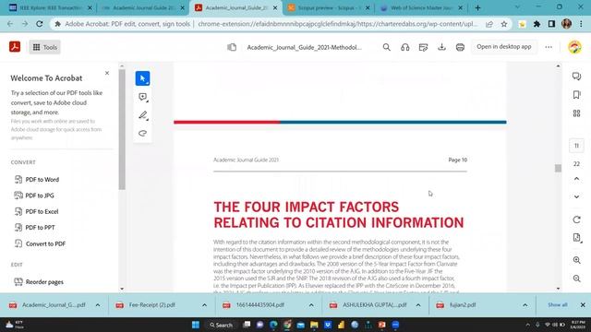
Task: Open a new browser tab
Action: 477,8
